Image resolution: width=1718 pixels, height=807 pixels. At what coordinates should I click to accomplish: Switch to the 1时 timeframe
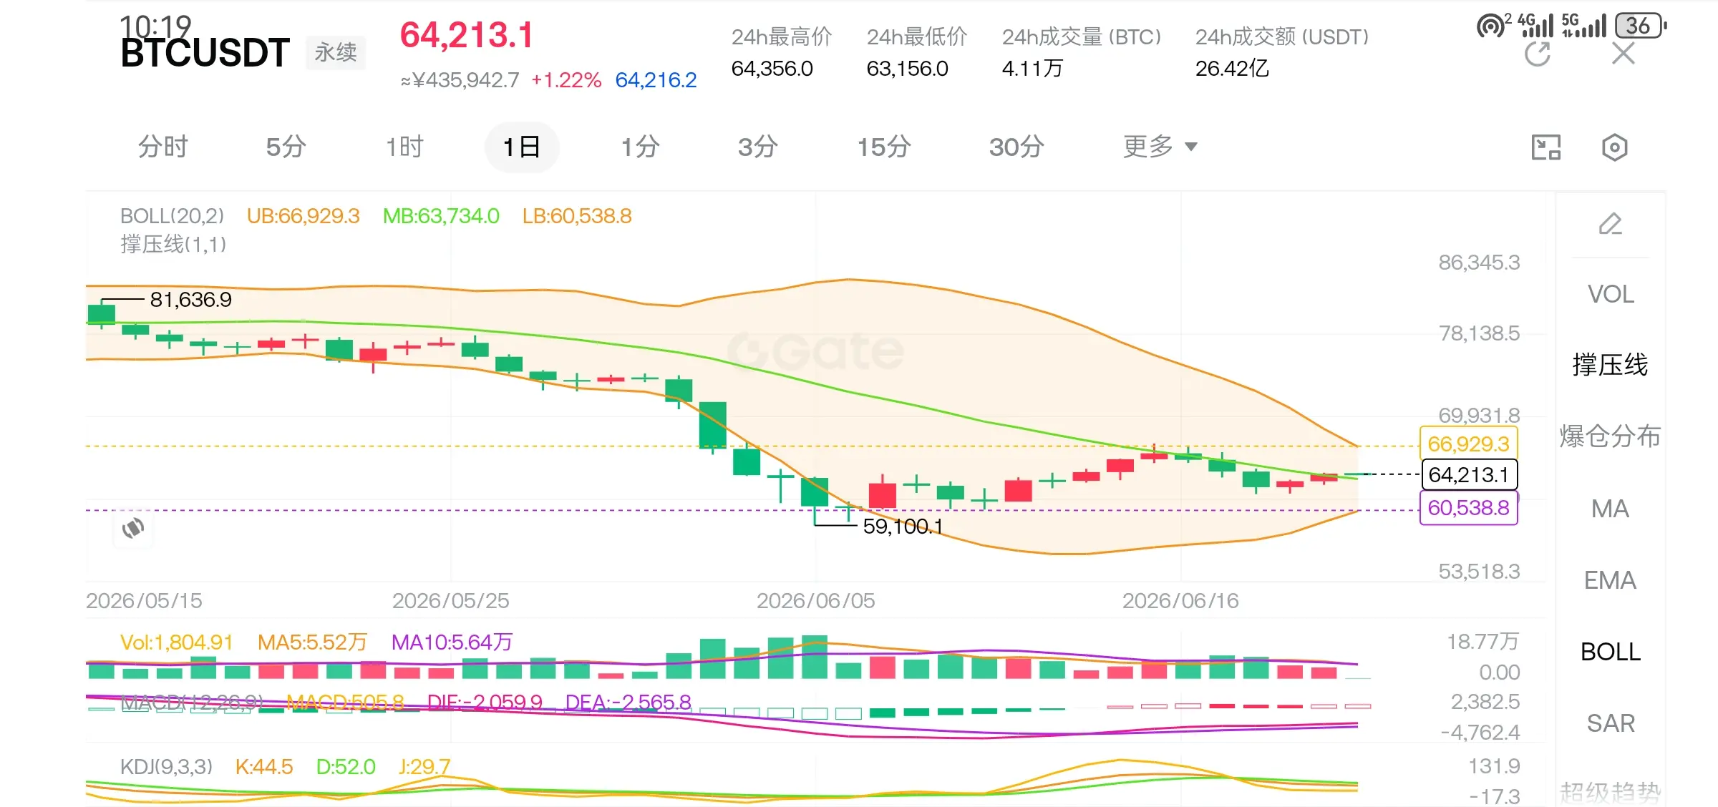tap(404, 147)
